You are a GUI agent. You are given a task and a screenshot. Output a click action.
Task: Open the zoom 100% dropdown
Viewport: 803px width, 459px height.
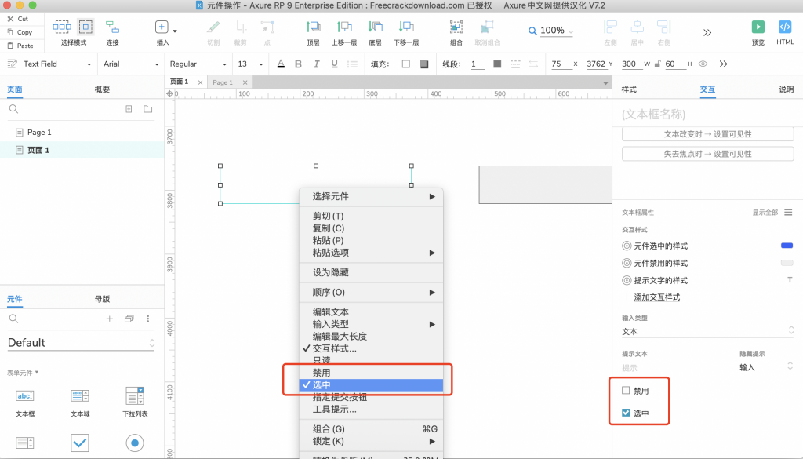[551, 31]
